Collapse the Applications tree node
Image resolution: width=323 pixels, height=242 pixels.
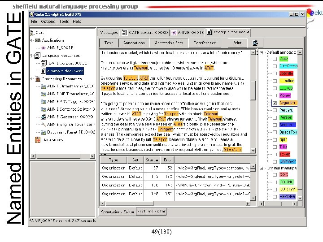click(31, 40)
